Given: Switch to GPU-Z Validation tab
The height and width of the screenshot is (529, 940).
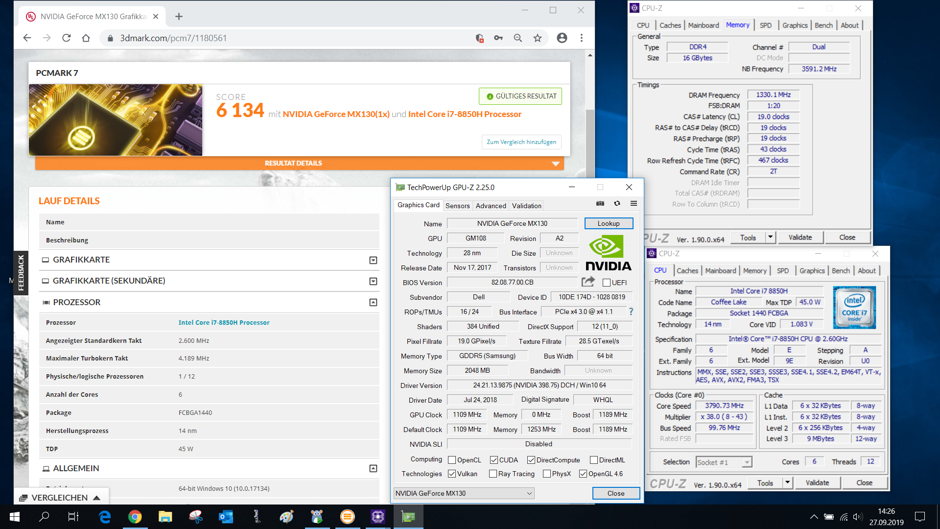Looking at the screenshot, I should pyautogui.click(x=527, y=206).
